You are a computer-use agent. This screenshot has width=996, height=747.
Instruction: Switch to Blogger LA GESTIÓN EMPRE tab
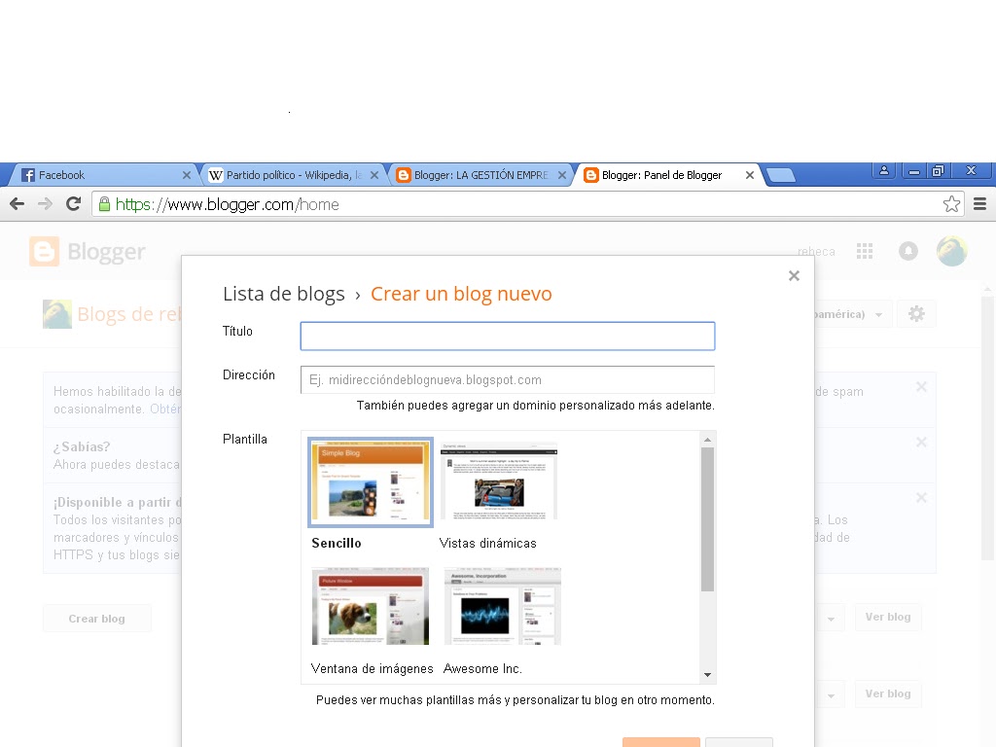pyautogui.click(x=480, y=175)
